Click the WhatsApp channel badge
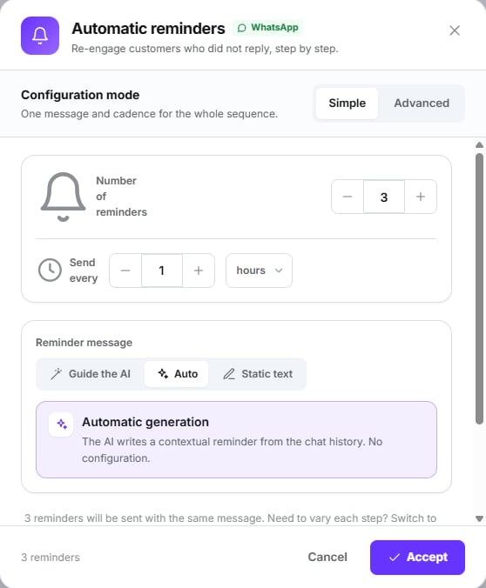 (267, 28)
